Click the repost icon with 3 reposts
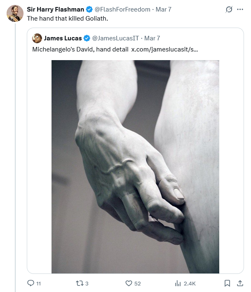This screenshot has width=251, height=292. (x=79, y=283)
